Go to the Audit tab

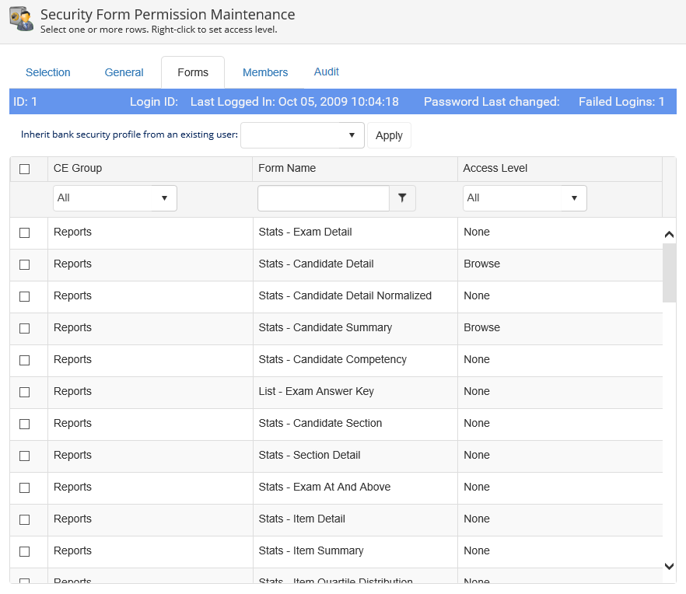tap(327, 72)
